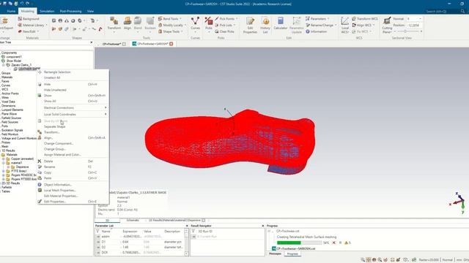Select Farfield Sources in the navigation tree
Viewport: 469px width, 263px height.
pyautogui.click(x=12, y=118)
